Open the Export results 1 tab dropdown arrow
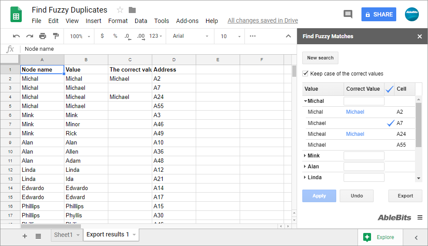Screen dimensions: 428x246 point(134,235)
